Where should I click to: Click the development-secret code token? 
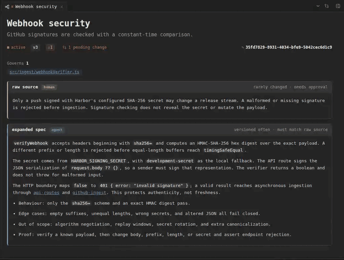[x=170, y=161]
